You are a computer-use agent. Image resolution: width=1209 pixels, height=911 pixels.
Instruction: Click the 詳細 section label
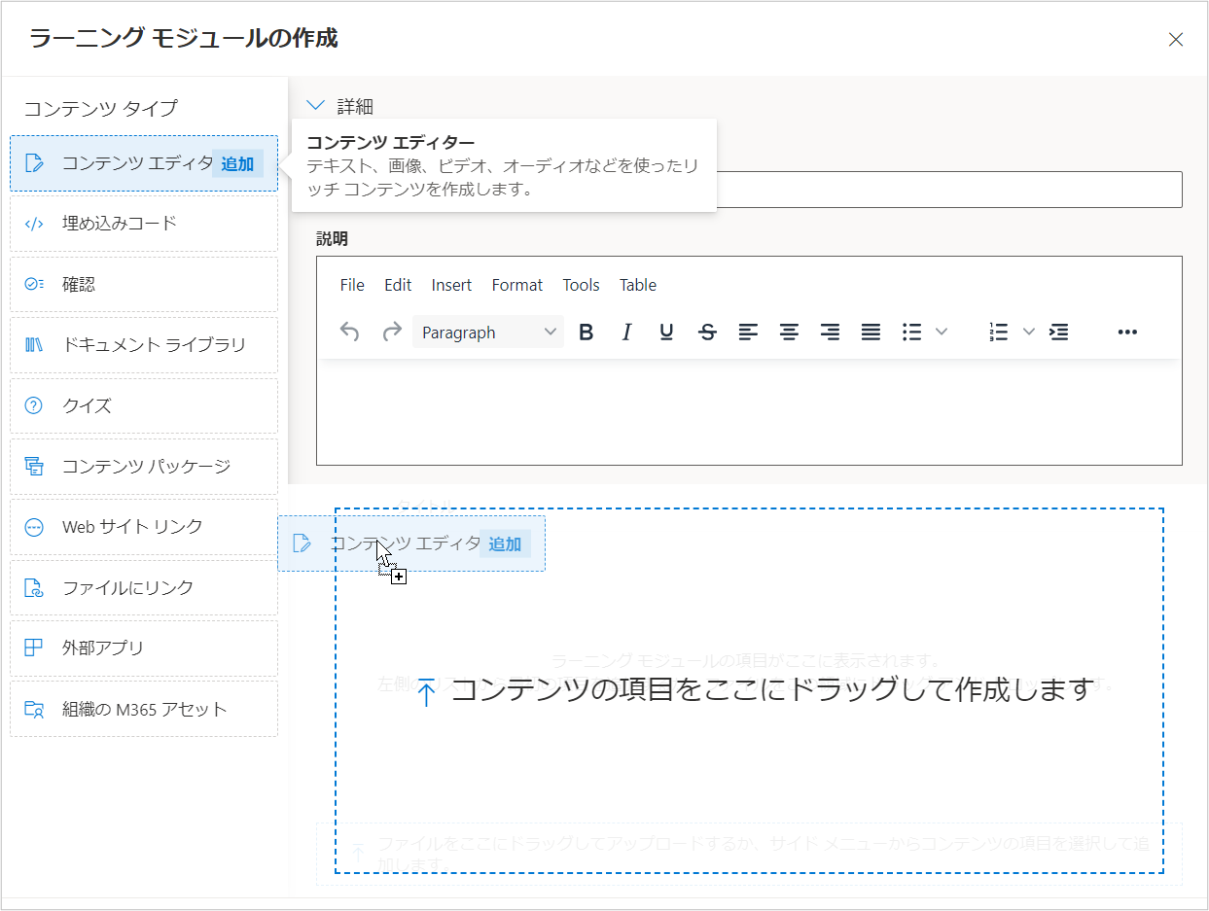point(355,106)
